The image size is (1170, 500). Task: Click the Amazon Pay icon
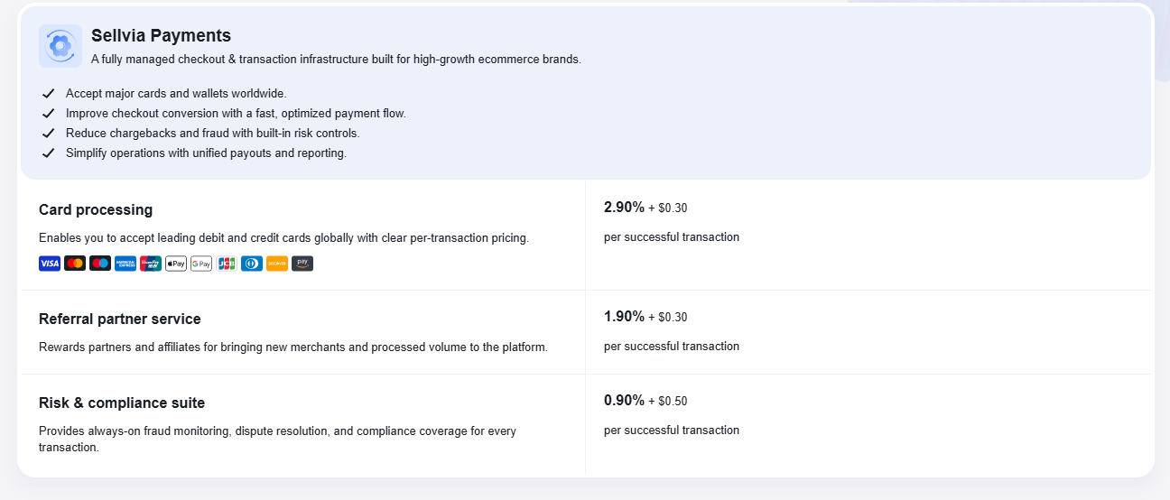click(x=302, y=264)
